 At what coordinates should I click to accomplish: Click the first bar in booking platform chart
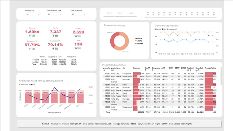[x=28, y=97]
